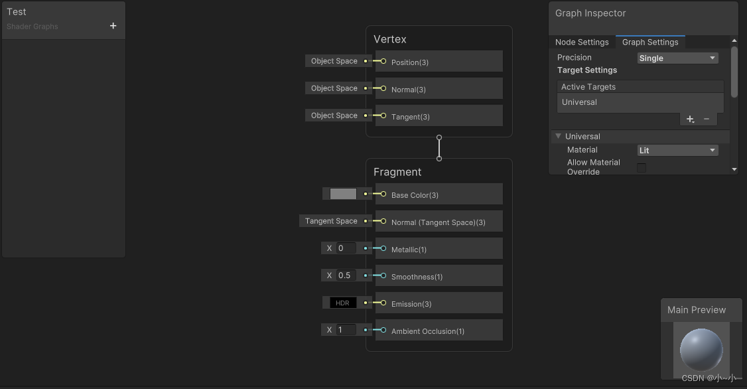Click + to add an Active Target
Viewport: 747px width, 389px height.
(689, 119)
